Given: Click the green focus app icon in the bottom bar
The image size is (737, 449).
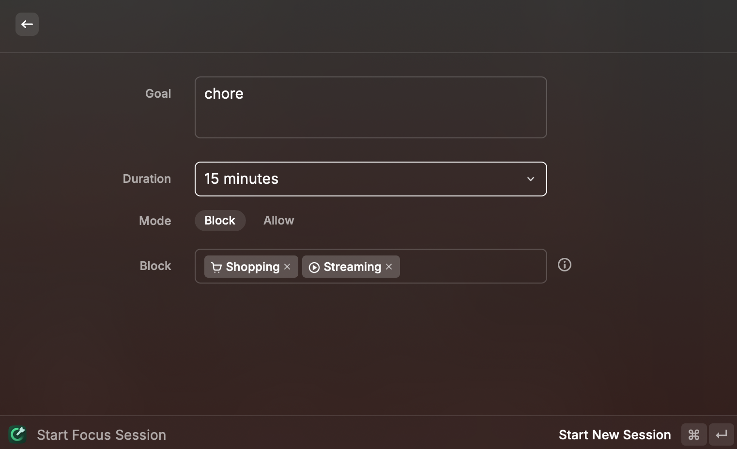Looking at the screenshot, I should coord(17,434).
